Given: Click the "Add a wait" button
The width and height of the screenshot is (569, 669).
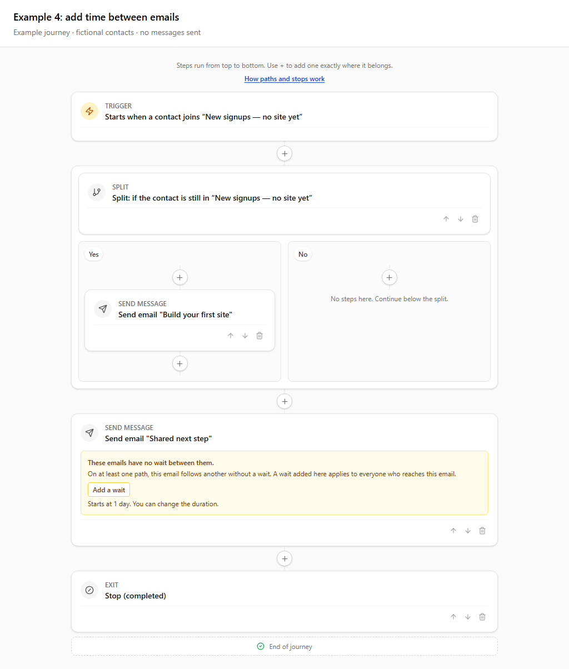Looking at the screenshot, I should click(109, 490).
